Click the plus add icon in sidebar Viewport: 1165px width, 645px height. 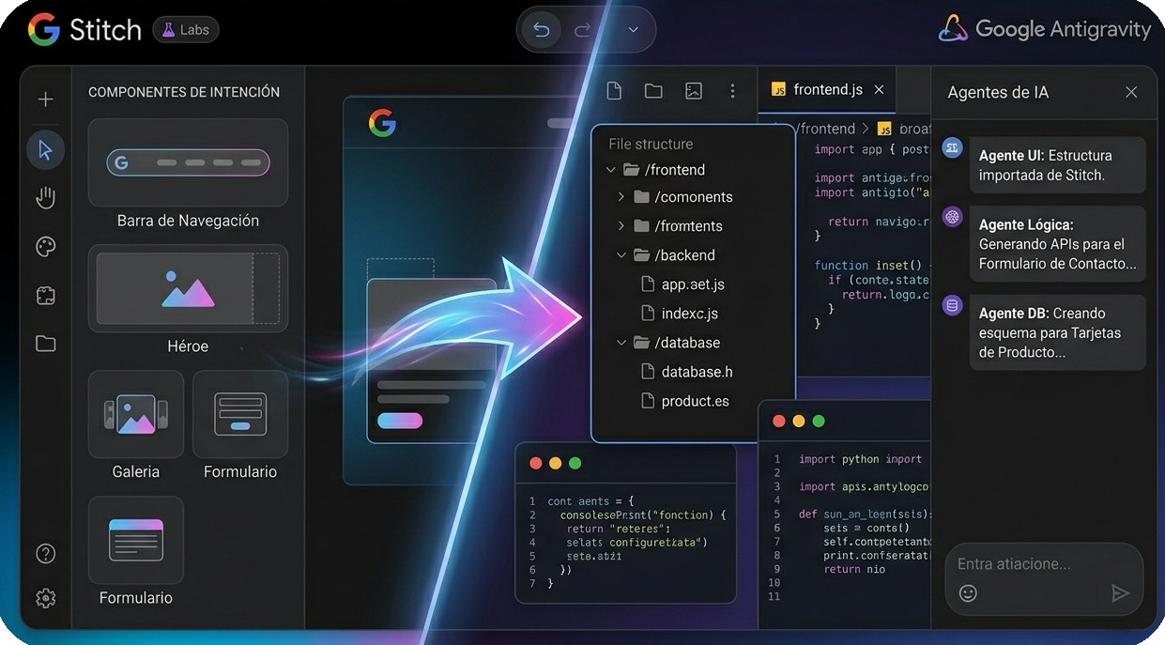click(45, 100)
